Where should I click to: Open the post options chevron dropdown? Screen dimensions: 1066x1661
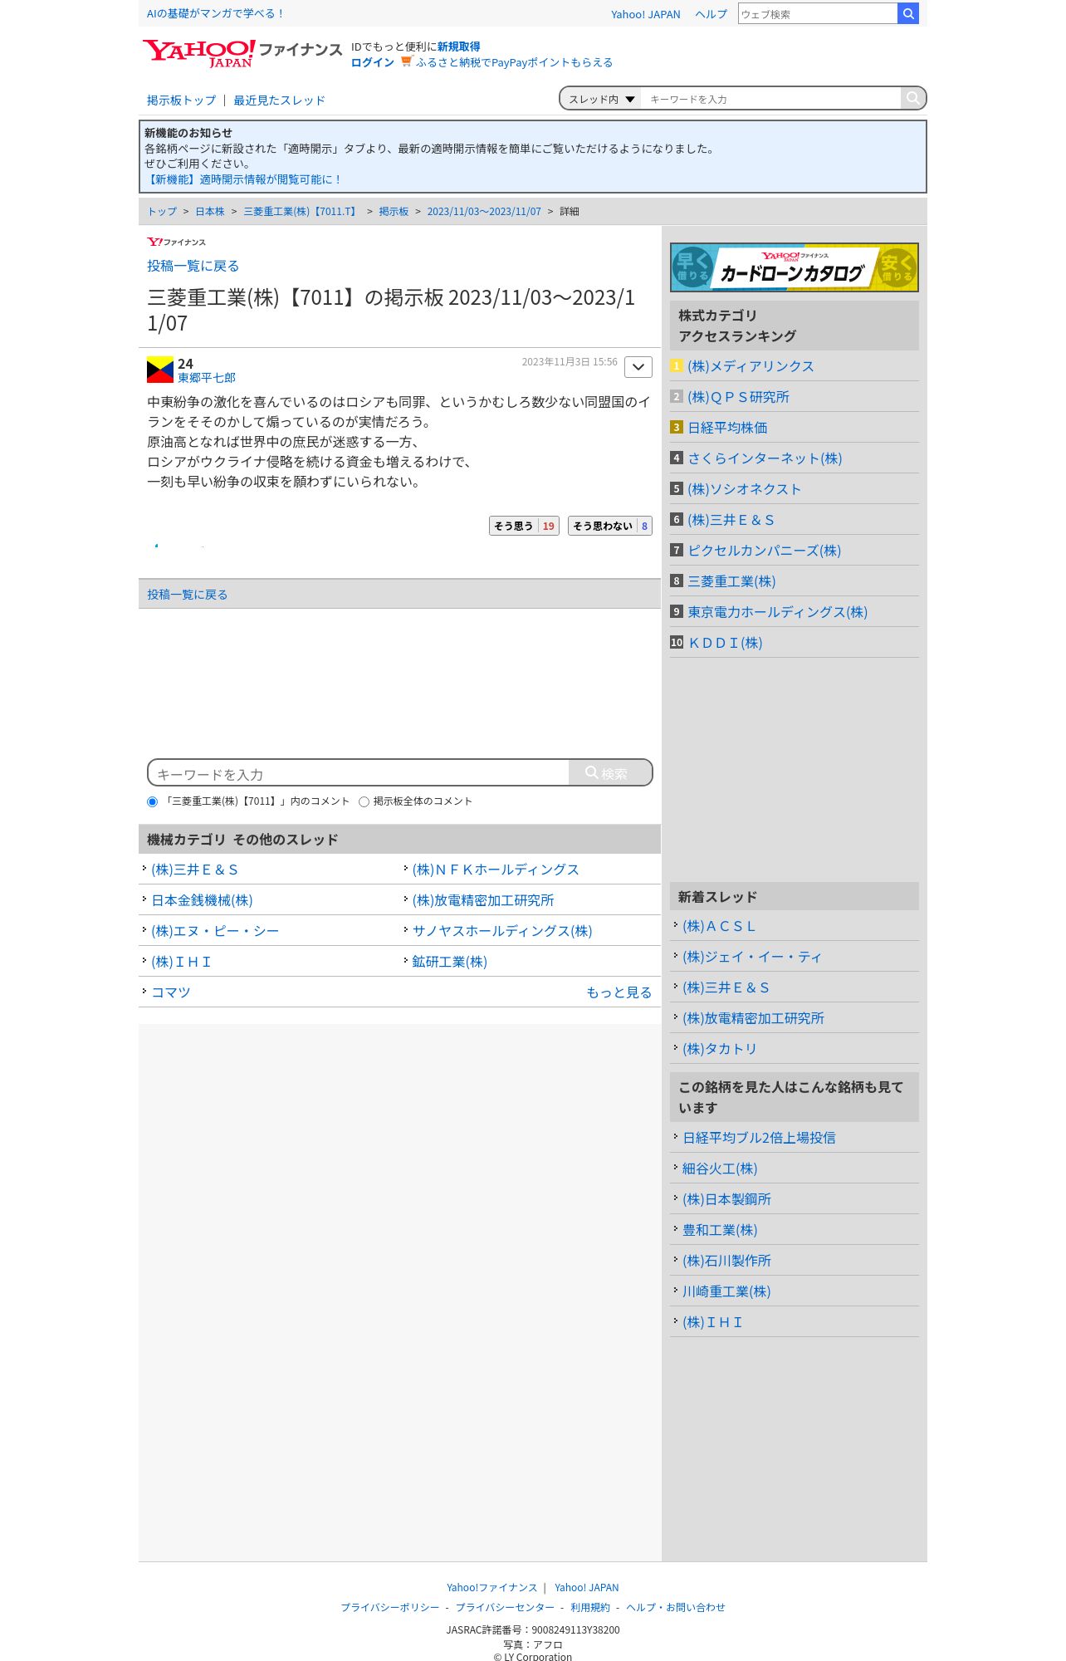pos(638,367)
